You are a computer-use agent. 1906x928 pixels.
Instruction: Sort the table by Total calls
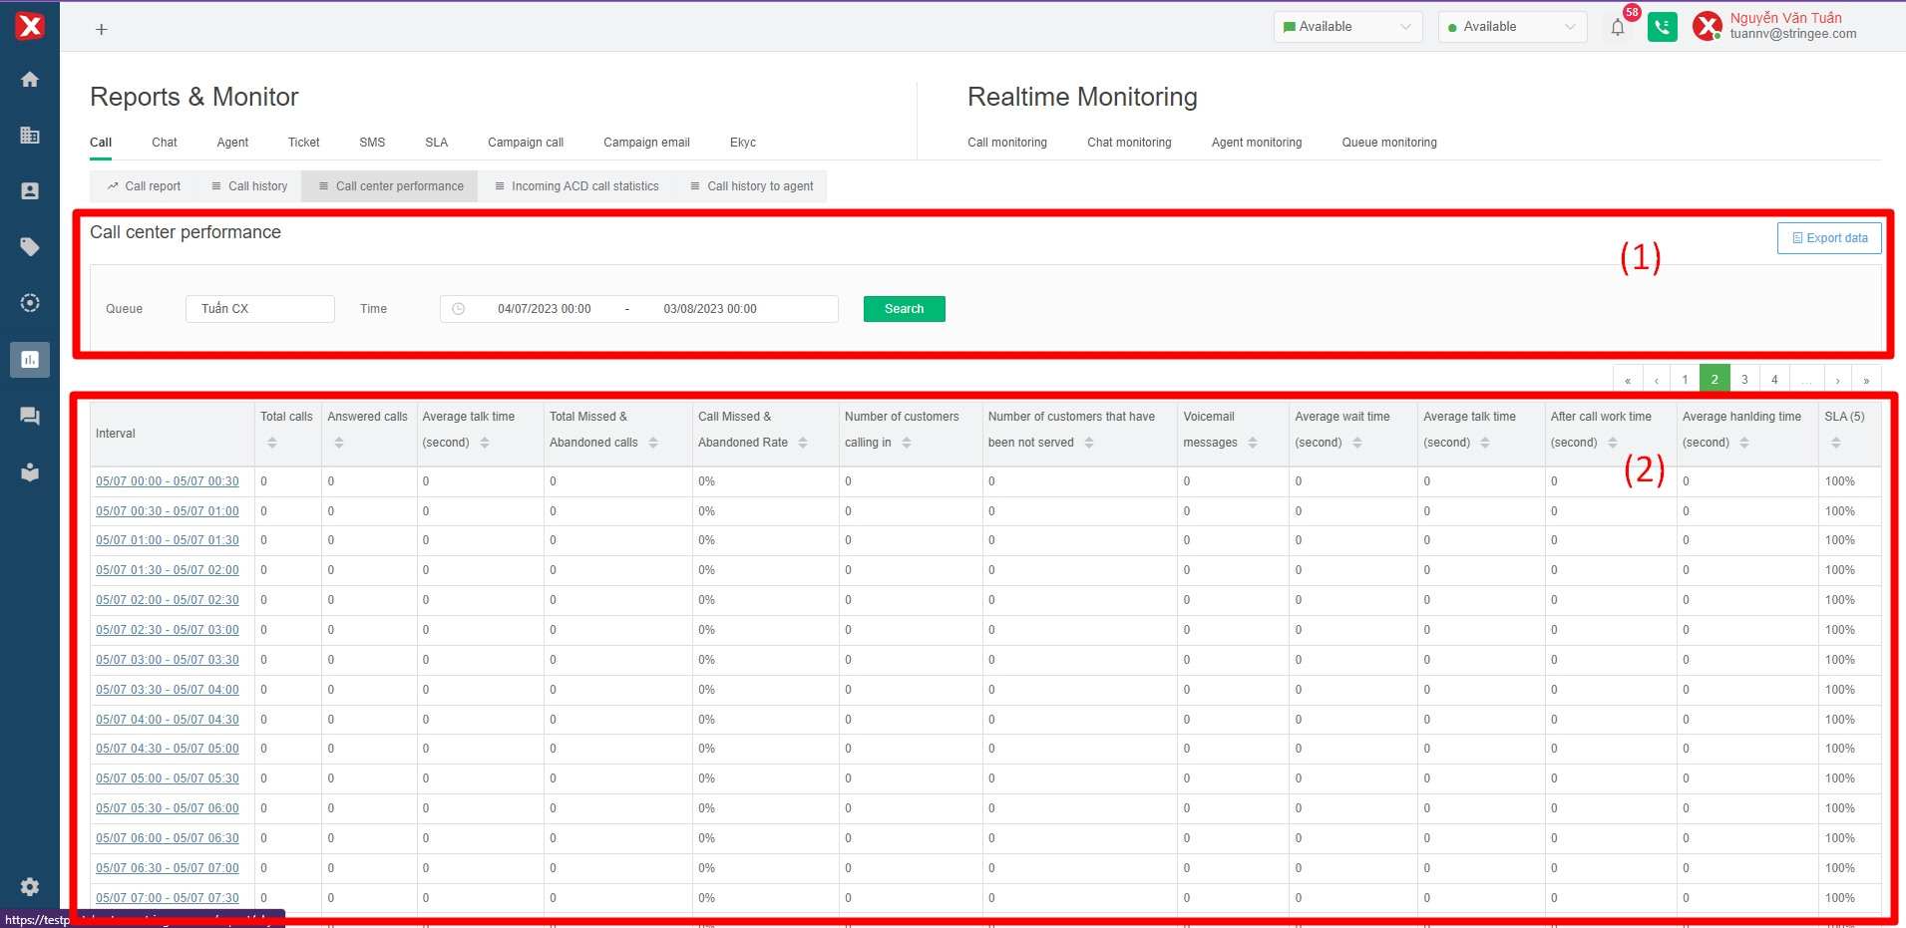[272, 443]
